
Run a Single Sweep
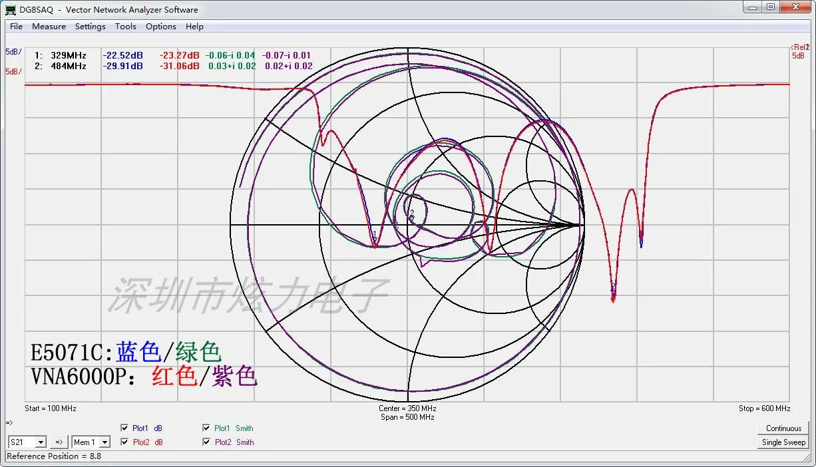coord(783,442)
